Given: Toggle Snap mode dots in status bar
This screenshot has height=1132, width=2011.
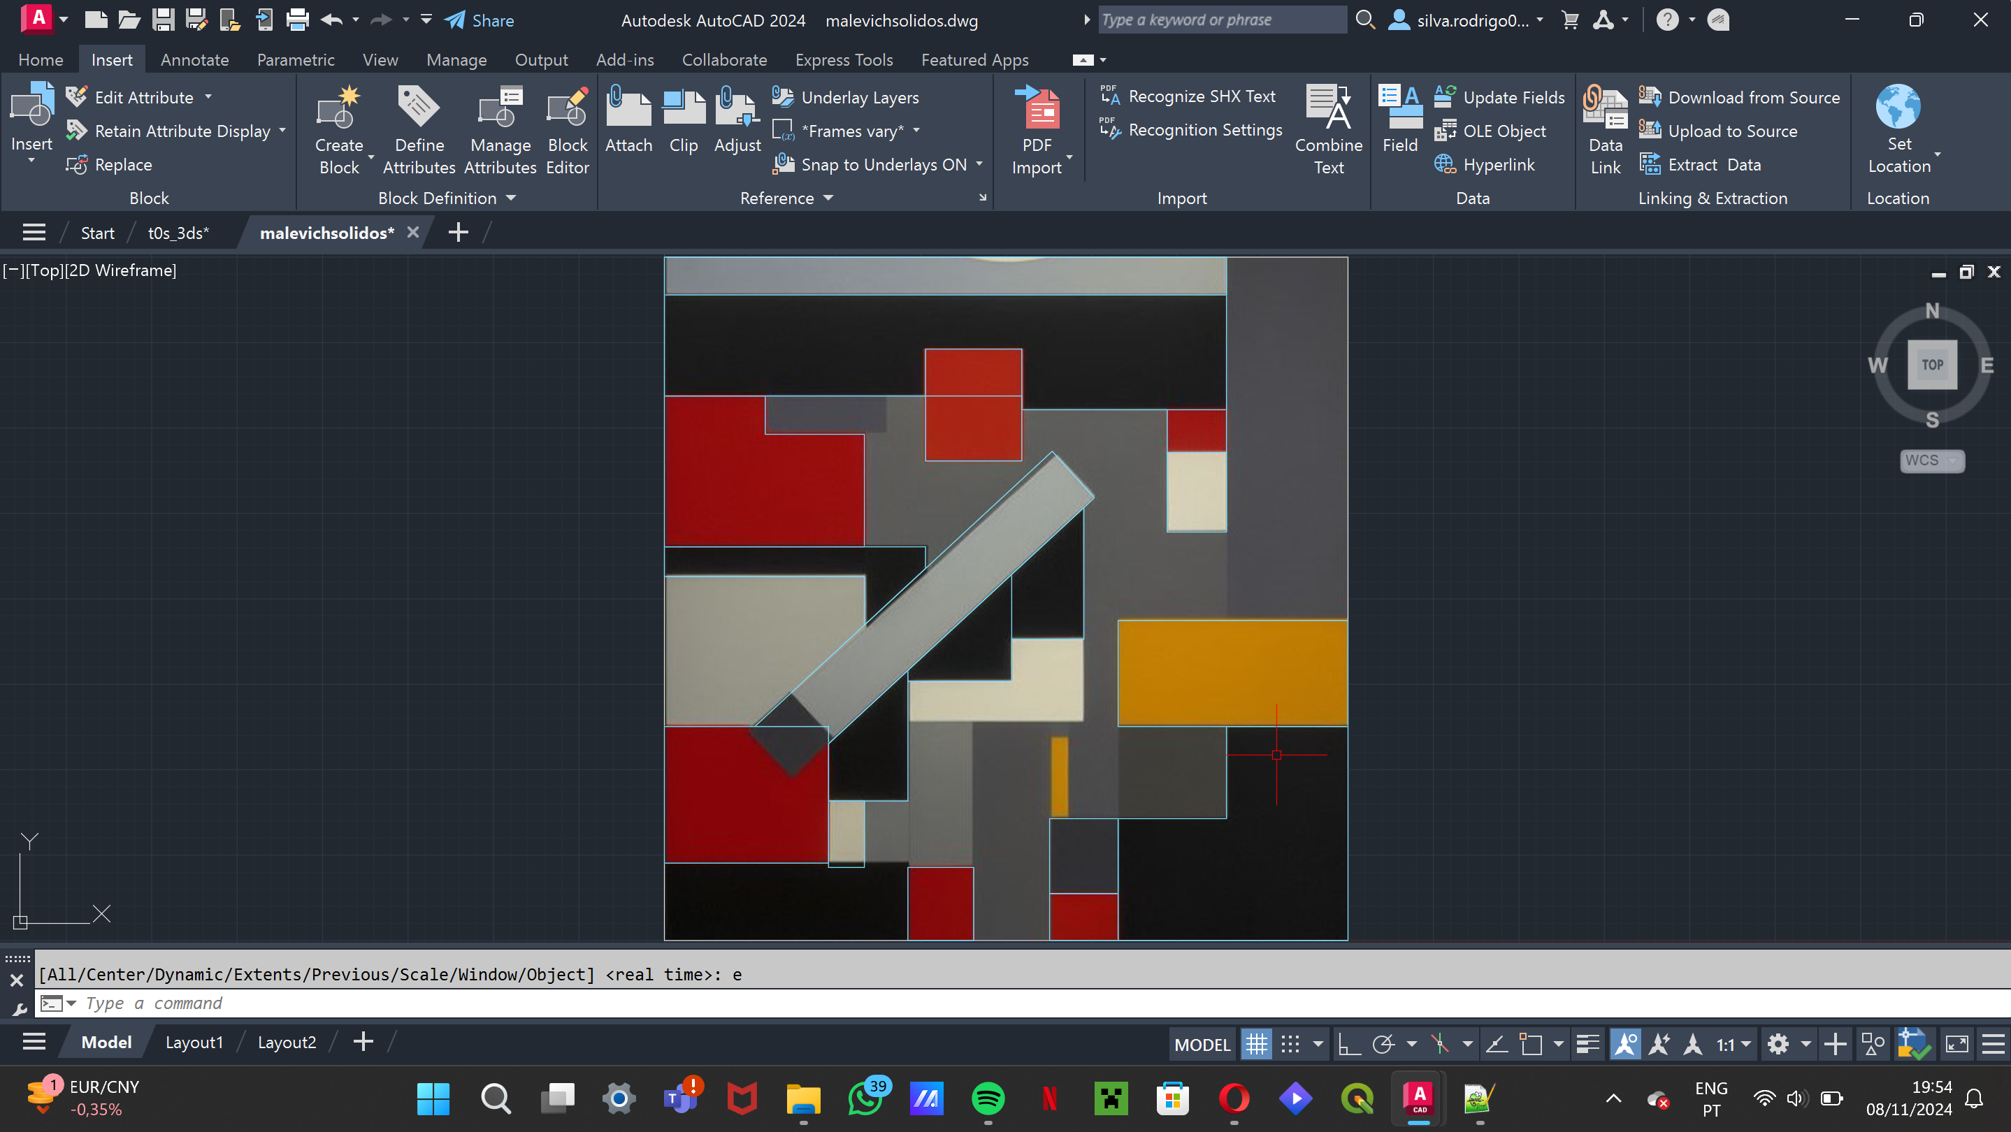Looking at the screenshot, I should pos(1290,1044).
